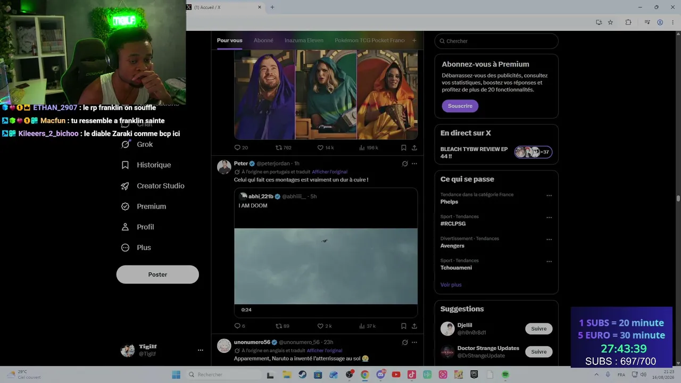Open more options for Peter's post
Screen dimensions: 681x383
pyautogui.click(x=414, y=164)
